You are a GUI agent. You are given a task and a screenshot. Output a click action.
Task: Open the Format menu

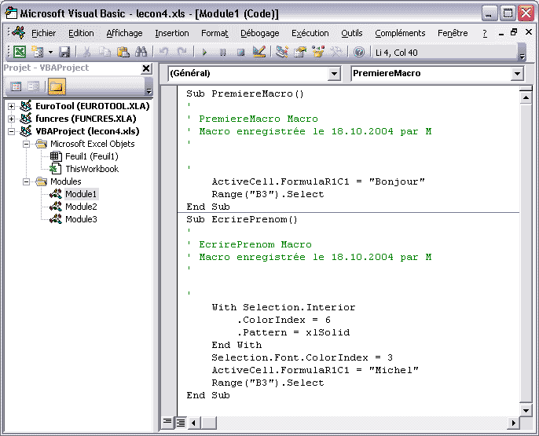coord(214,33)
